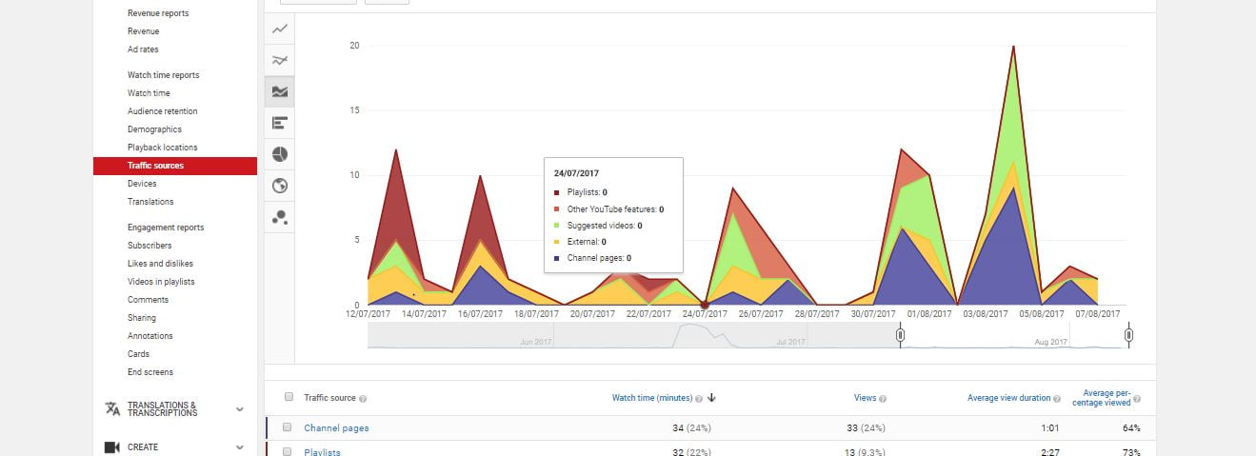1256x456 pixels.
Task: Open Watch time reports heading
Action: click(x=164, y=75)
